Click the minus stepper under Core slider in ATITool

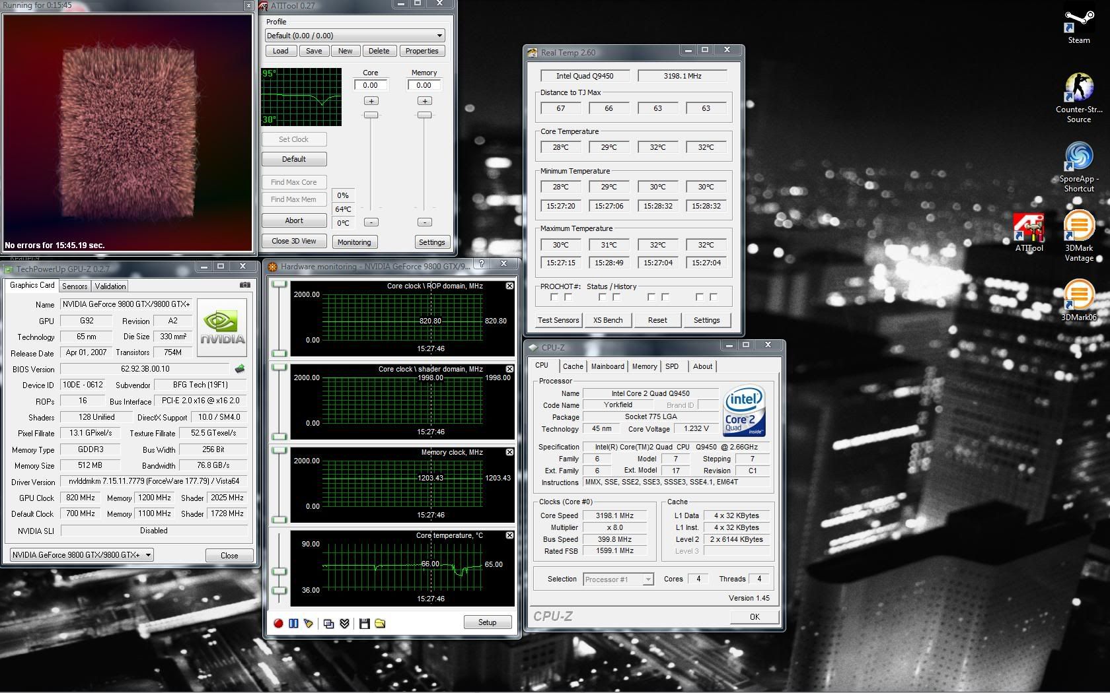(371, 222)
